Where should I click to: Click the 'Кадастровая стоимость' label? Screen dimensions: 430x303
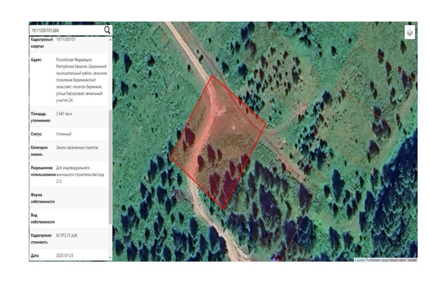click(41, 238)
